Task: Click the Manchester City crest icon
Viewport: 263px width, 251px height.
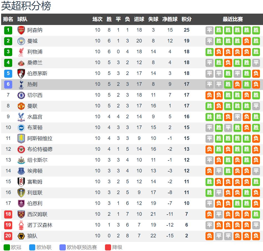Action: (x=21, y=41)
